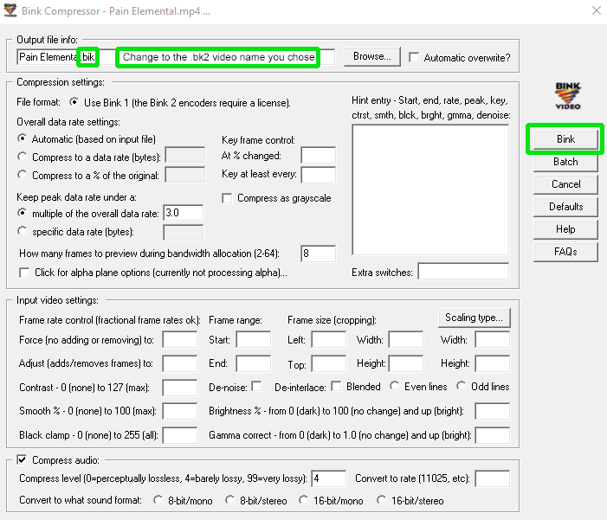
Task: Select Compress to a data rate (bytes)
Action: coord(23,157)
